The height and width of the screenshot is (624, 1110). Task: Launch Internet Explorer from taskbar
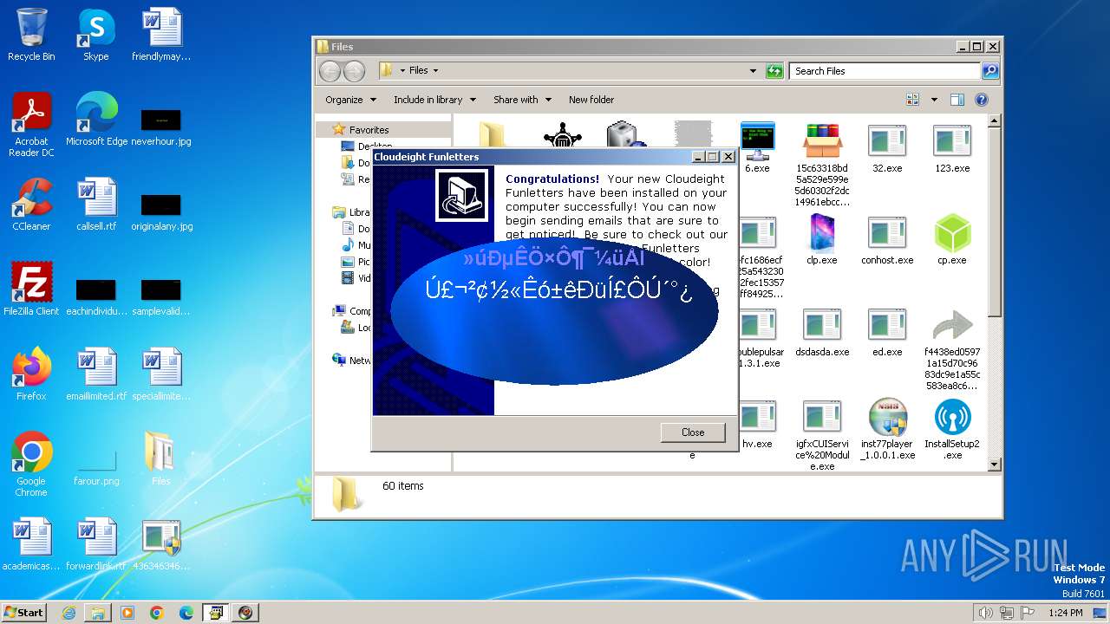coord(69,613)
